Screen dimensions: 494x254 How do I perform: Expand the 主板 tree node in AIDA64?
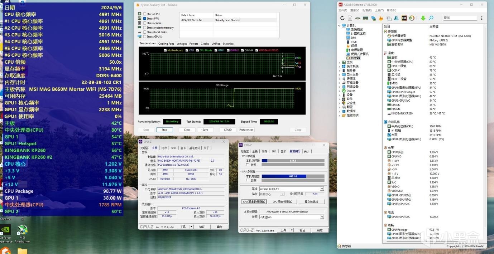(340, 62)
